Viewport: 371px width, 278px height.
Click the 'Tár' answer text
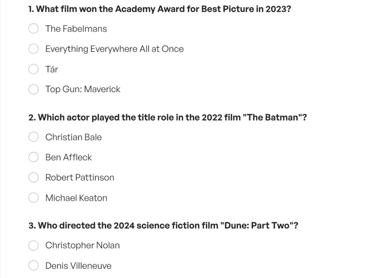point(51,69)
